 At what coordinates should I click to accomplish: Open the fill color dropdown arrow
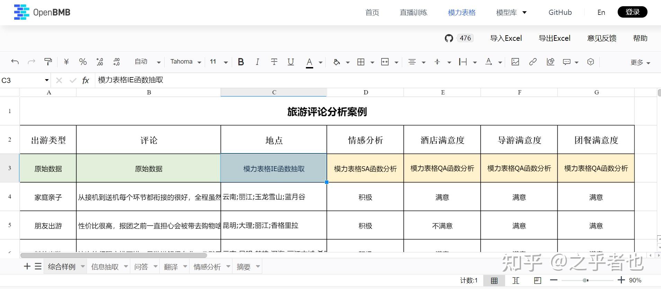pos(347,63)
